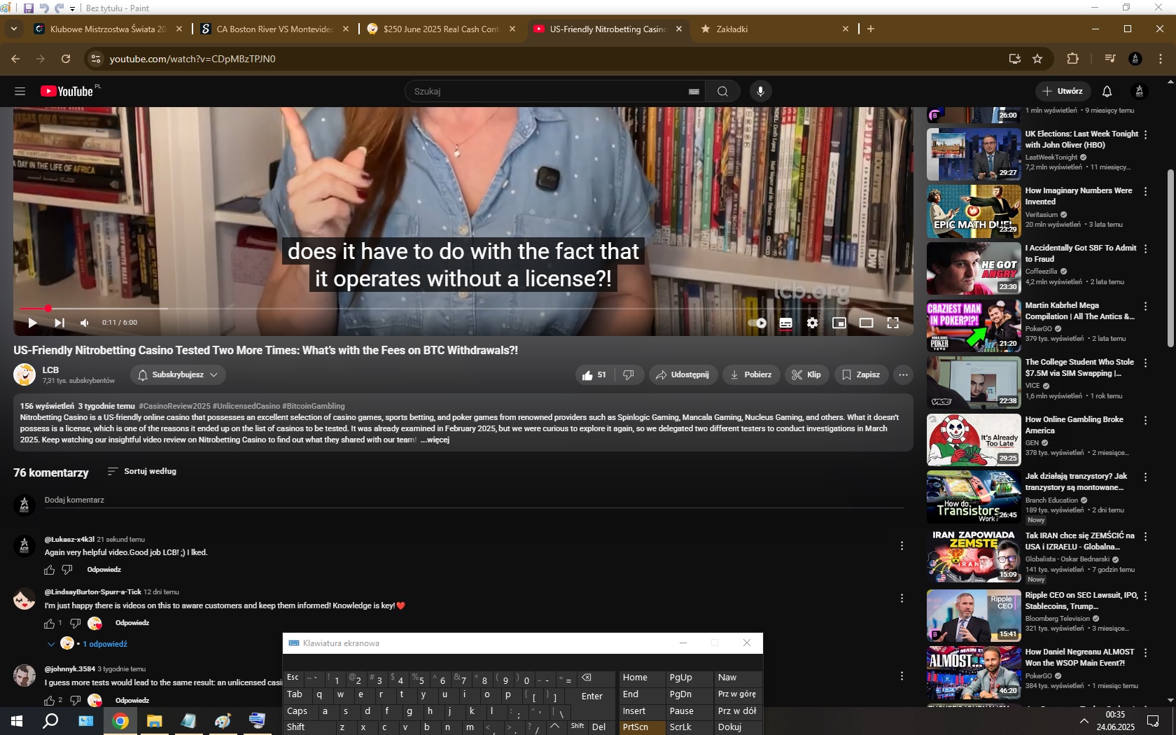The image size is (1176, 735).
Task: Click the Pobierz download button
Action: [x=750, y=374]
